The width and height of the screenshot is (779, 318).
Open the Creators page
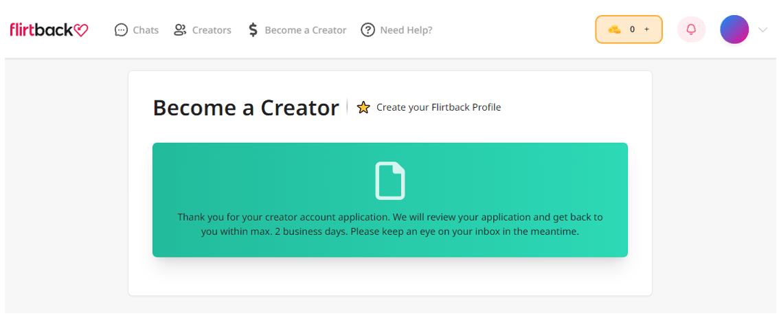(x=212, y=30)
